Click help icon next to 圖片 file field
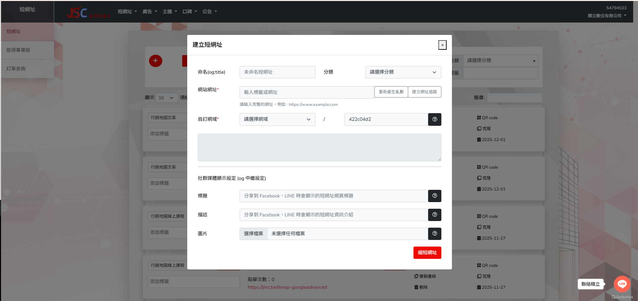Viewport: 638px width, 301px height. point(434,234)
